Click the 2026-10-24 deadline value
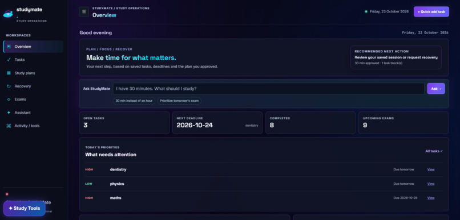The image size is (460, 220). 195,125
